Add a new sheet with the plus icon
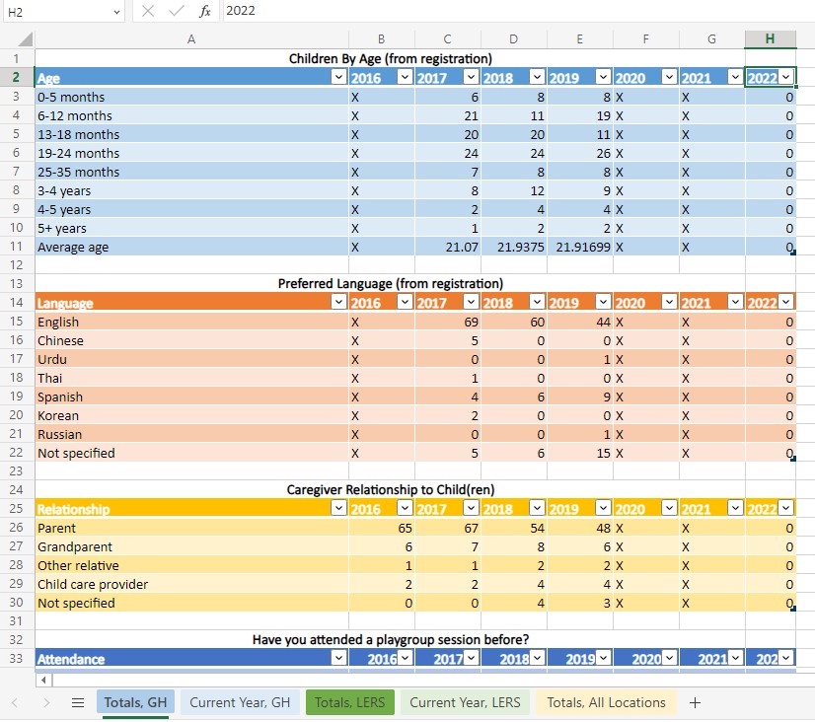Image resolution: width=815 pixels, height=722 pixels. tap(696, 702)
